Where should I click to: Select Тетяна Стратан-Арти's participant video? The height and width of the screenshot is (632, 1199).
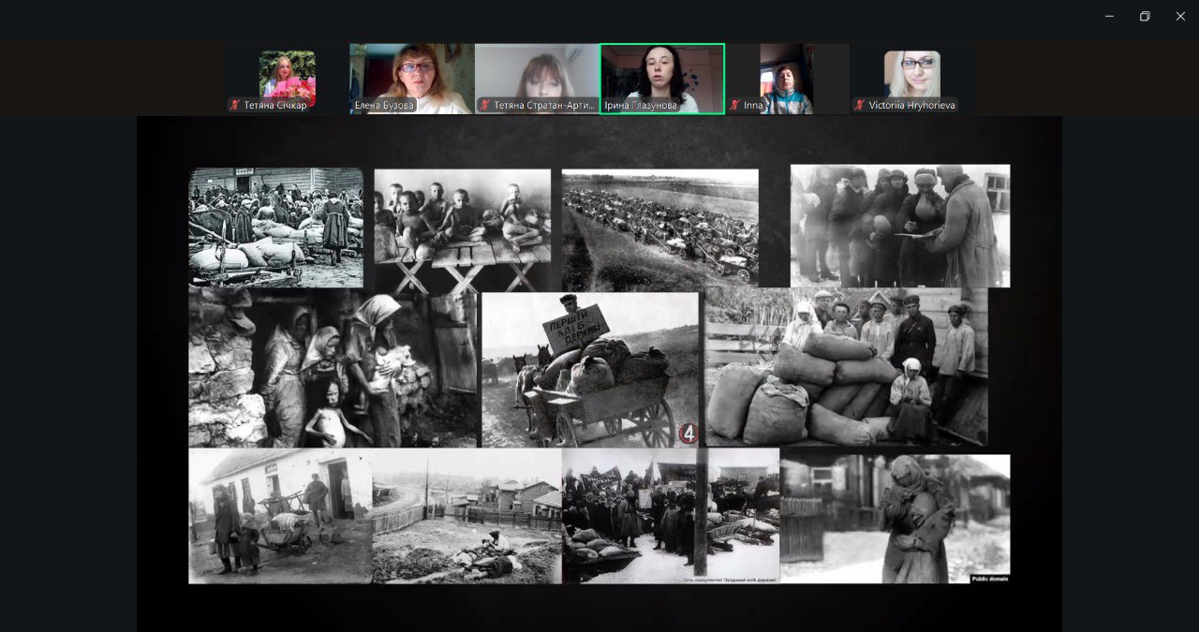(x=537, y=75)
